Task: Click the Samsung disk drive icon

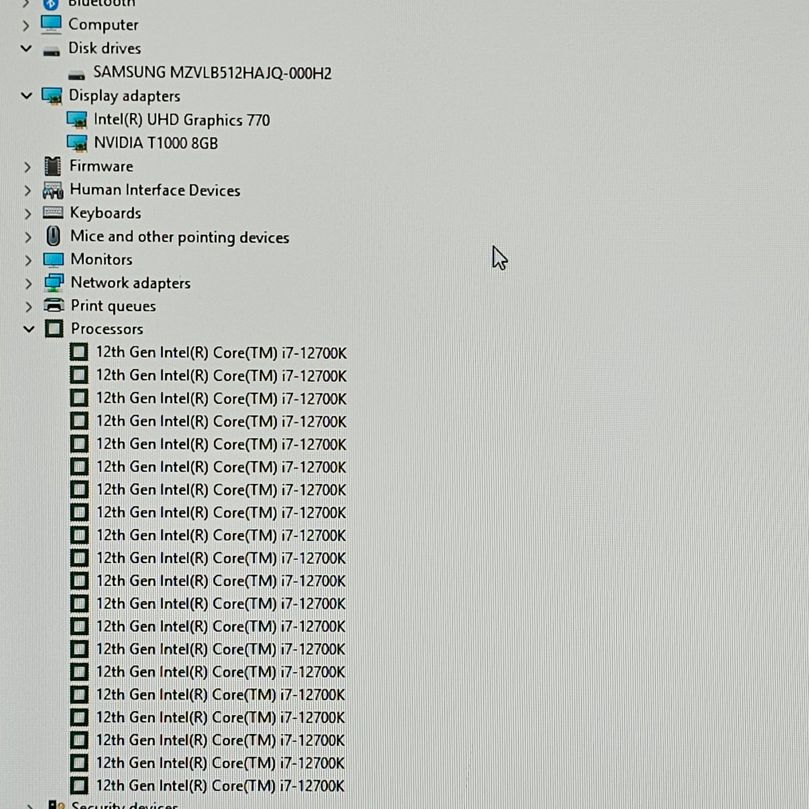Action: pyautogui.click(x=76, y=74)
